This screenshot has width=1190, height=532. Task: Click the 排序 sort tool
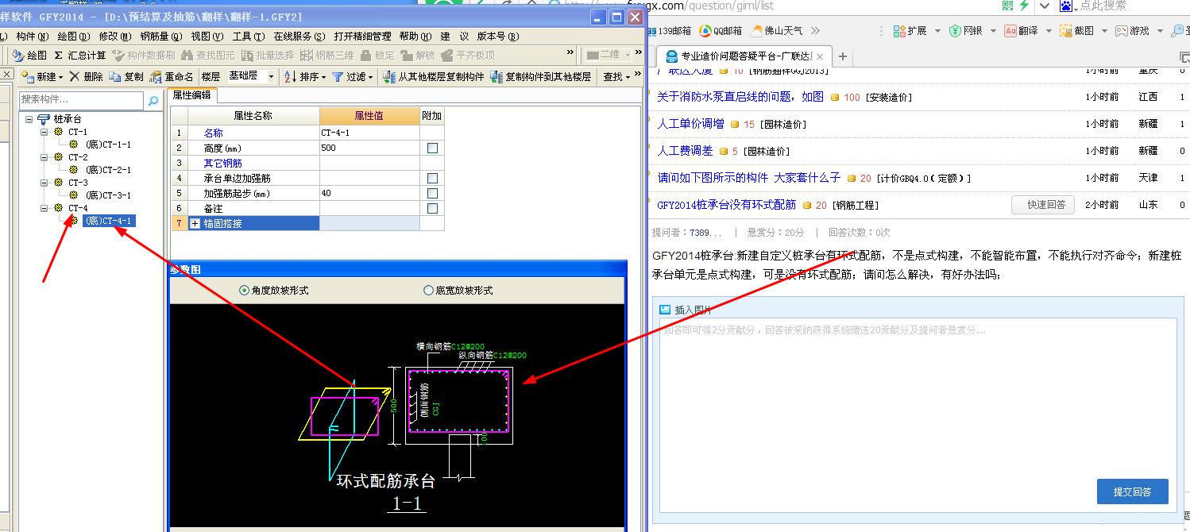(305, 77)
